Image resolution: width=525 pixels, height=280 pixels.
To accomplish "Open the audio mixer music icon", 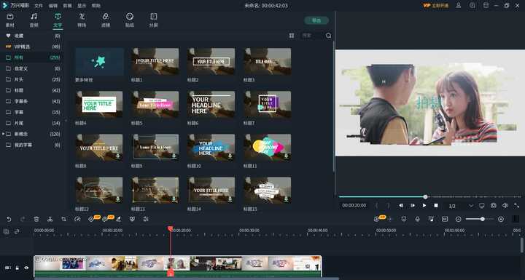I will (x=431, y=219).
